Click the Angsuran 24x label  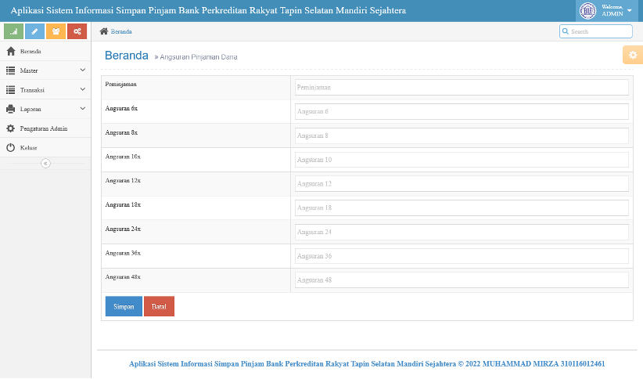[123, 229]
